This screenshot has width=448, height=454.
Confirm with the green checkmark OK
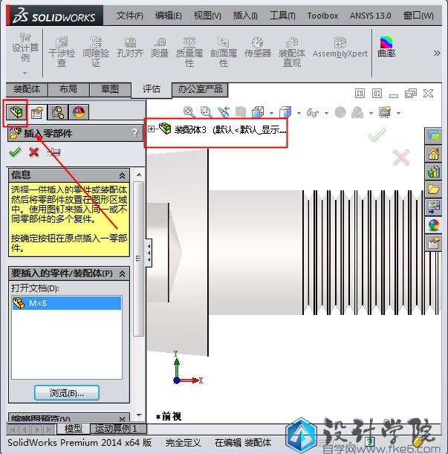(15, 152)
